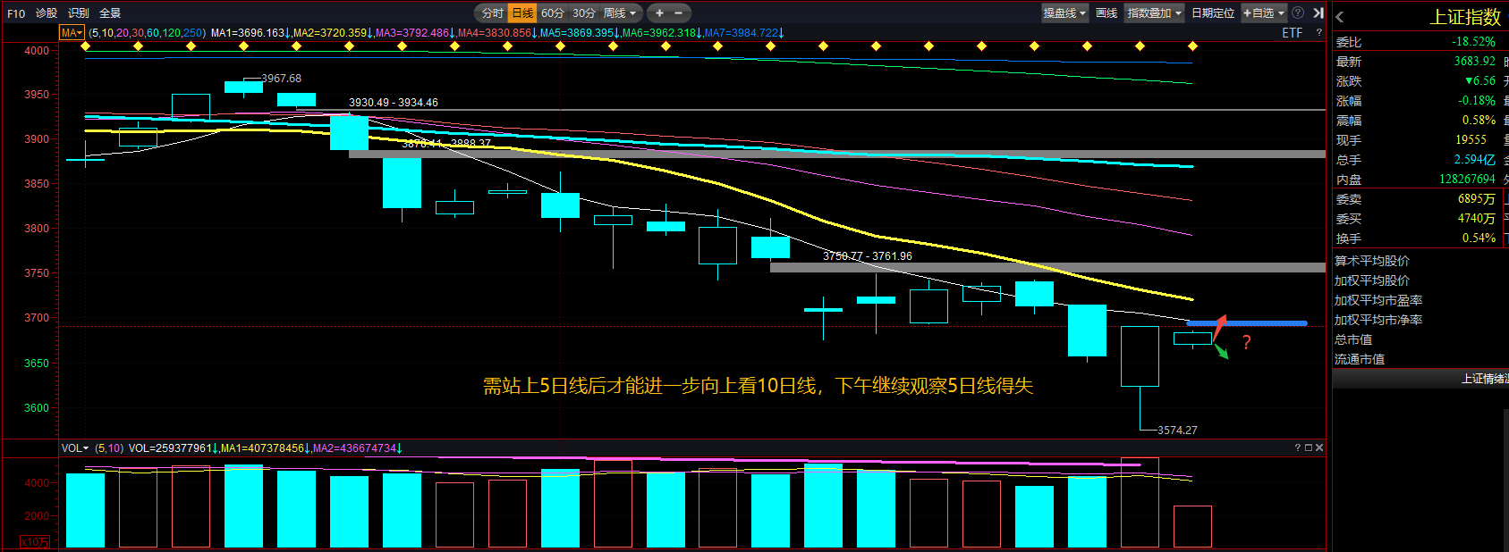Close the VOL indicator panel

coord(1319,447)
